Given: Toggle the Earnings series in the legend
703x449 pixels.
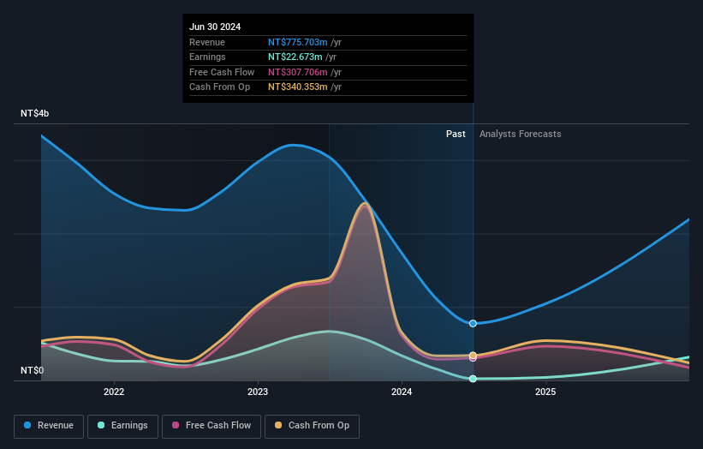Looking at the screenshot, I should (122, 426).
